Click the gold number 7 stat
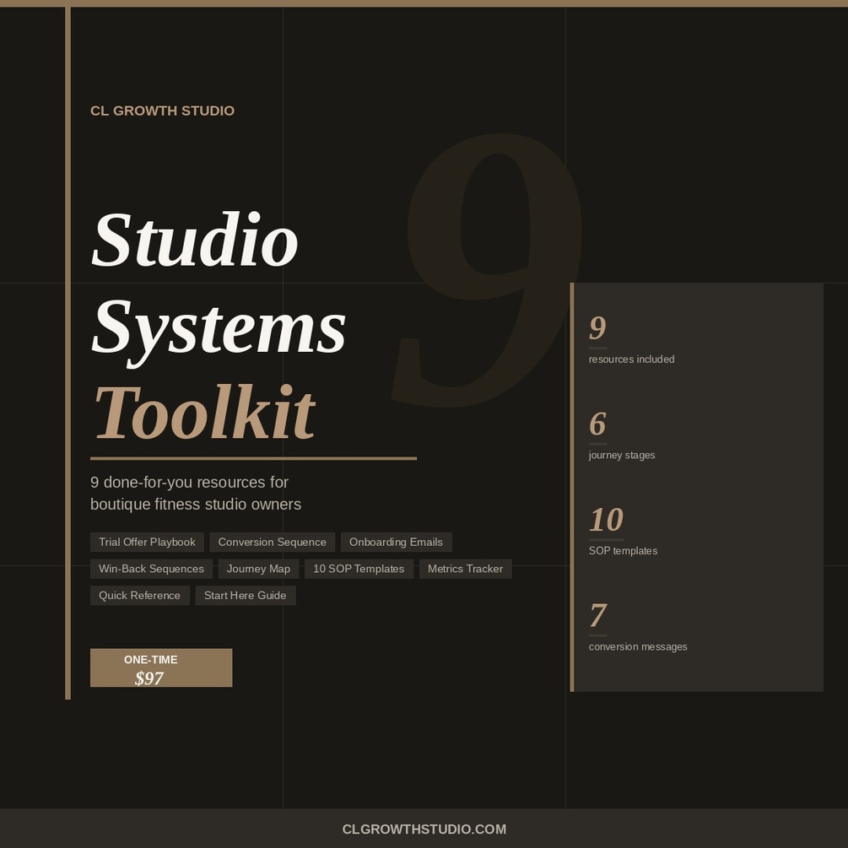Viewport: 848px width, 848px height. [597, 615]
